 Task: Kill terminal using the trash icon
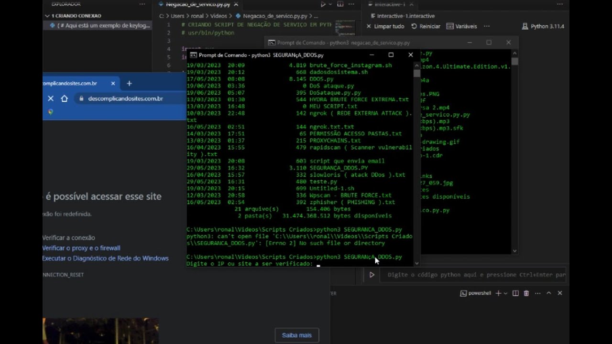526,293
